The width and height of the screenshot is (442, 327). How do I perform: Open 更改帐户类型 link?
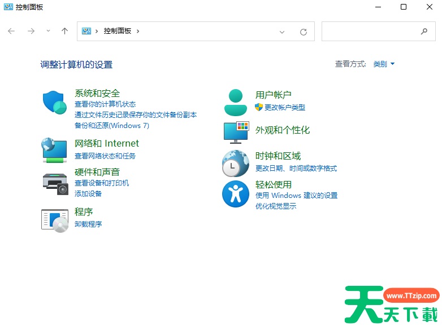pyautogui.click(x=284, y=108)
